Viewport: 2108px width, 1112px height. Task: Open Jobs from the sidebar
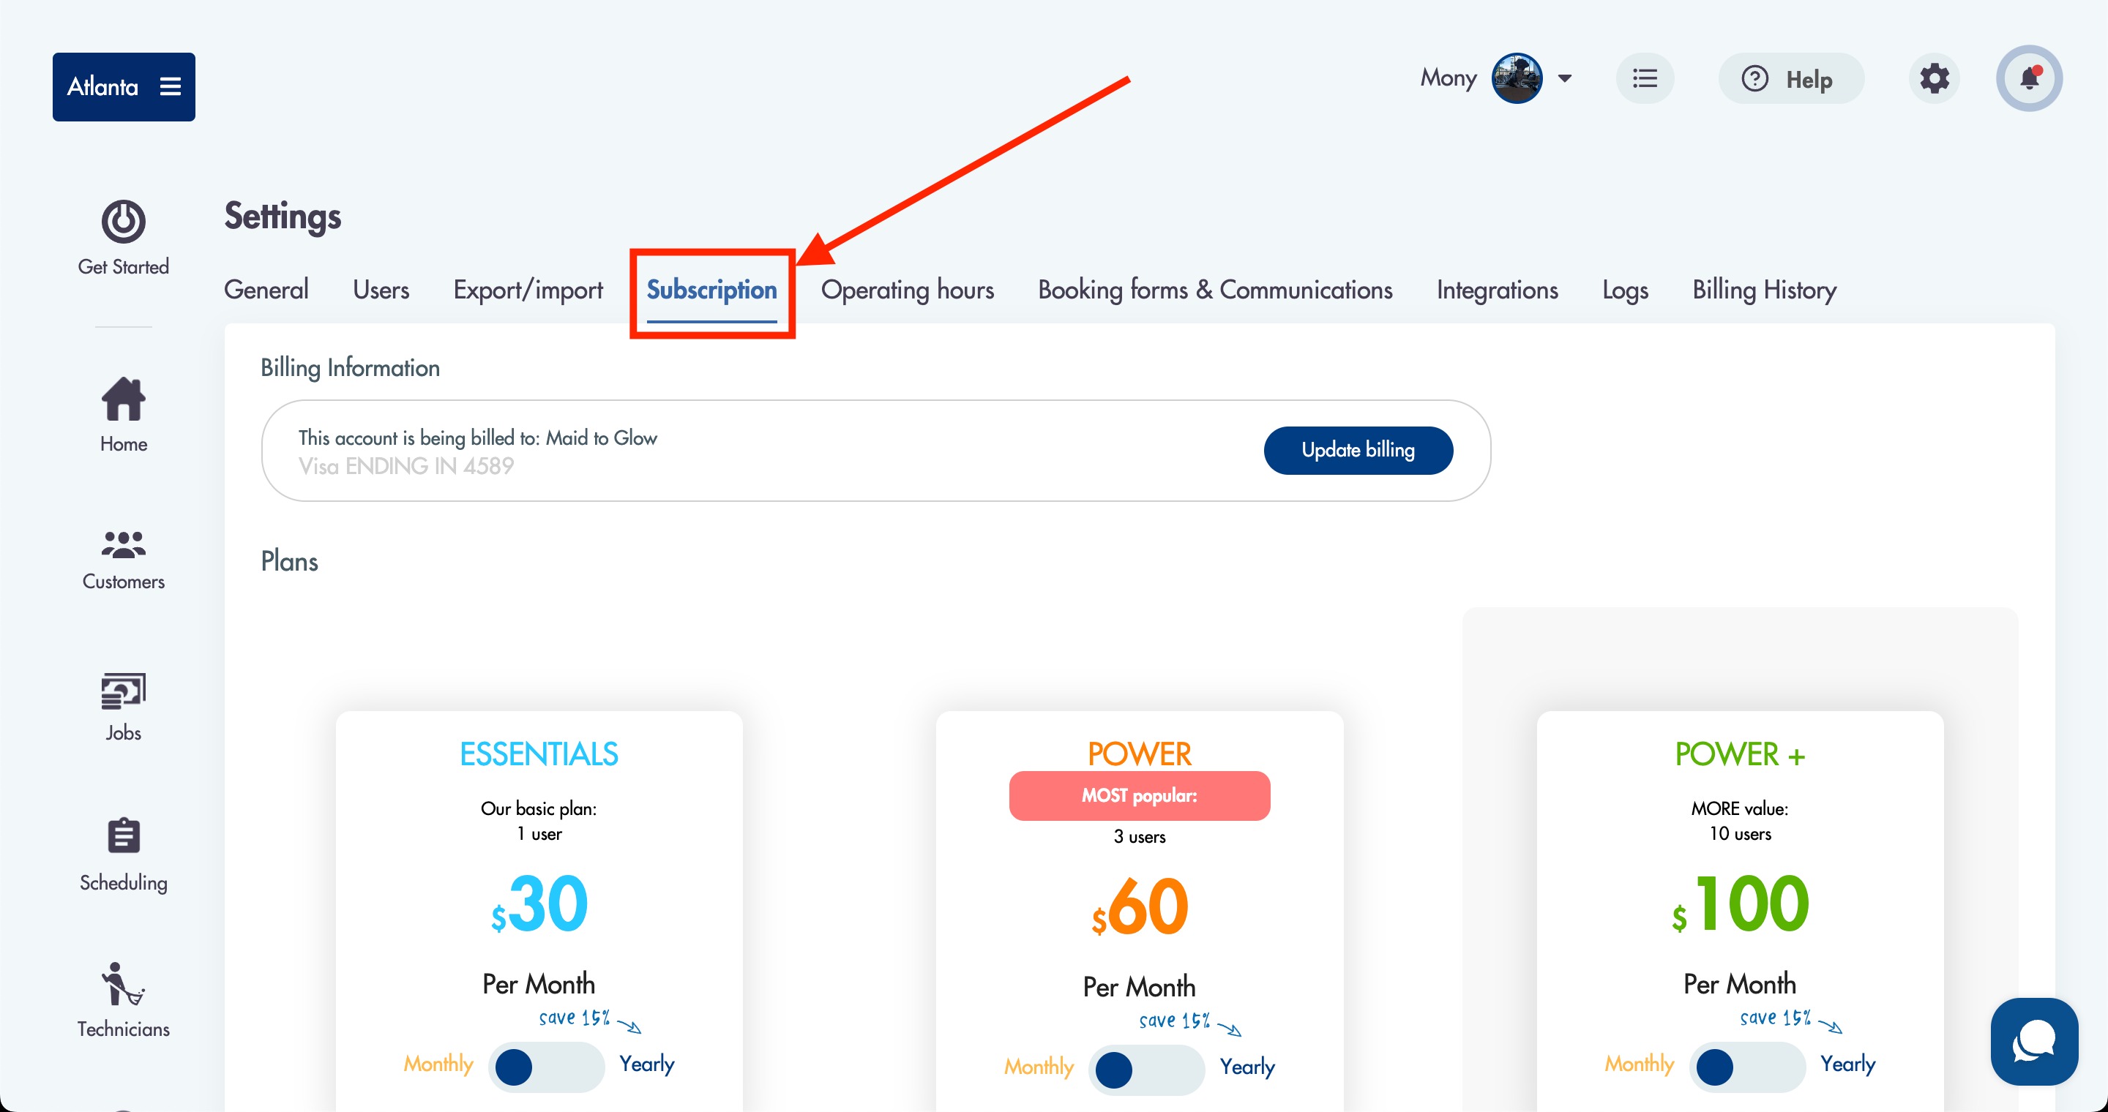coord(124,707)
